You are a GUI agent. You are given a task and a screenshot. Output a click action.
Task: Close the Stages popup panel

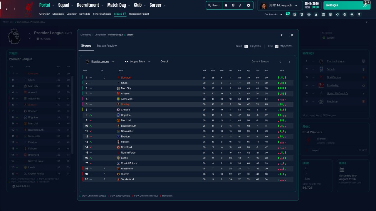(x=292, y=35)
